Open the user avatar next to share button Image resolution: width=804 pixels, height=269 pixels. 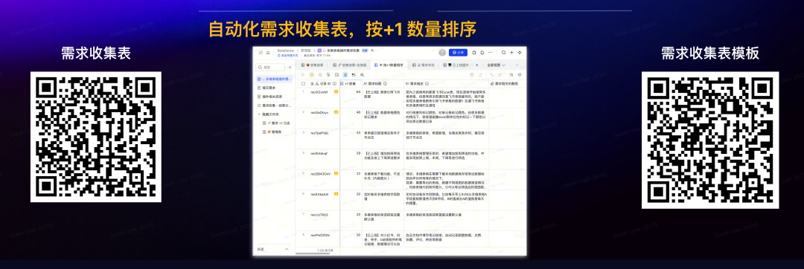(x=442, y=53)
